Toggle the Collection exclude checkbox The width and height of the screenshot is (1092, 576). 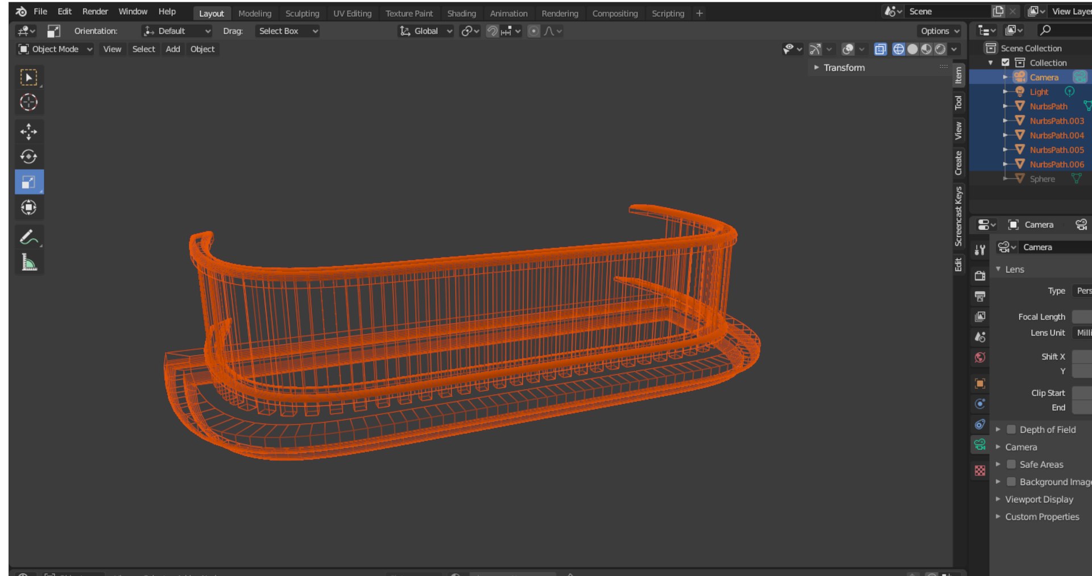[x=1006, y=63]
